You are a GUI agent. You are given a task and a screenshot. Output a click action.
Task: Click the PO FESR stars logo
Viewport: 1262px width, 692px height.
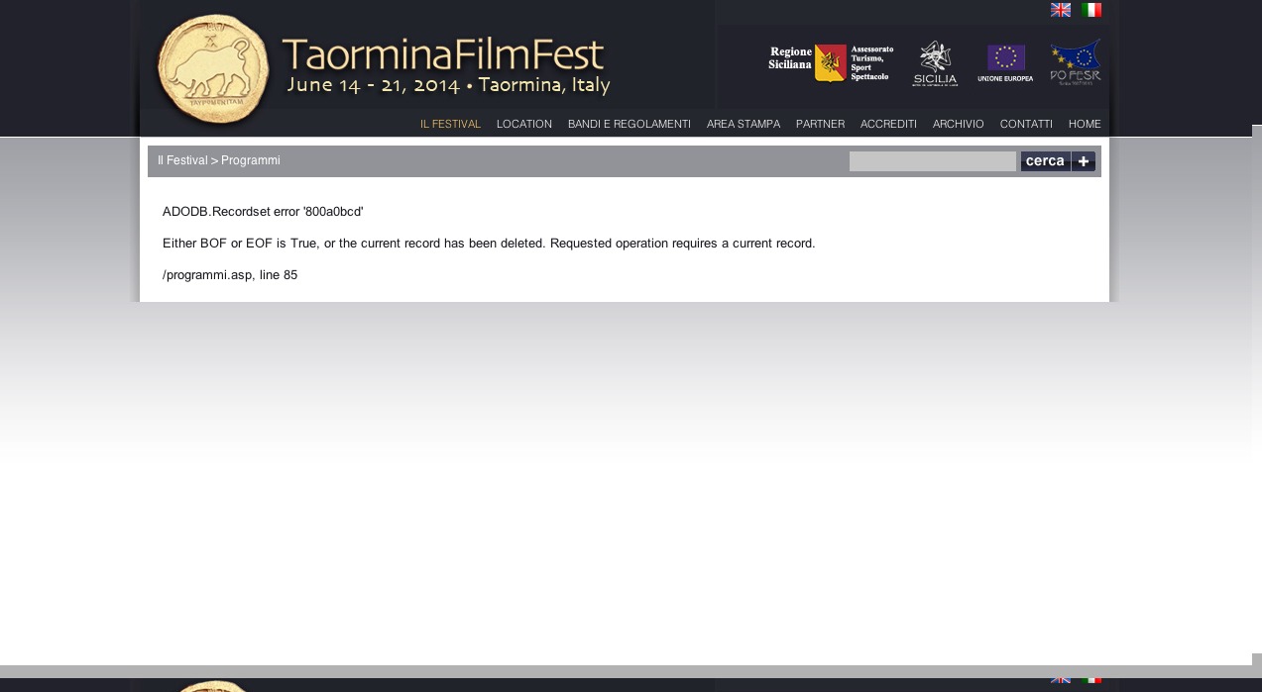1076,61
